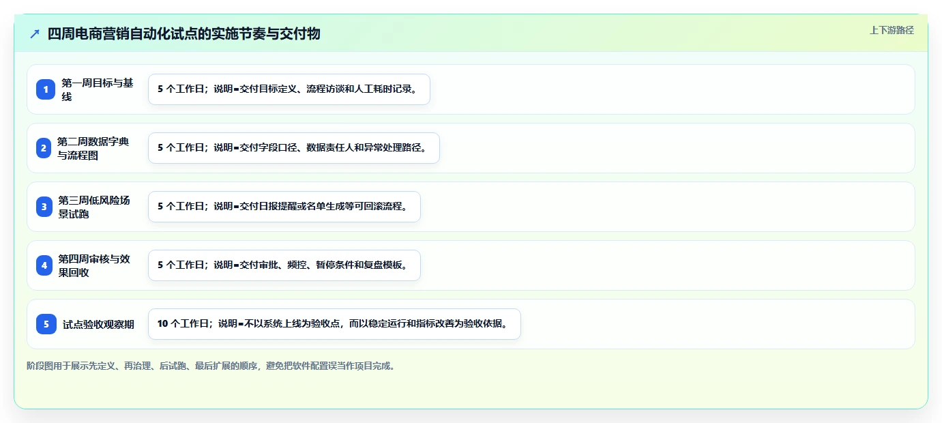The width and height of the screenshot is (942, 423).
Task: Select the 第三周低风险场景试跑 stage label
Action: (95, 207)
